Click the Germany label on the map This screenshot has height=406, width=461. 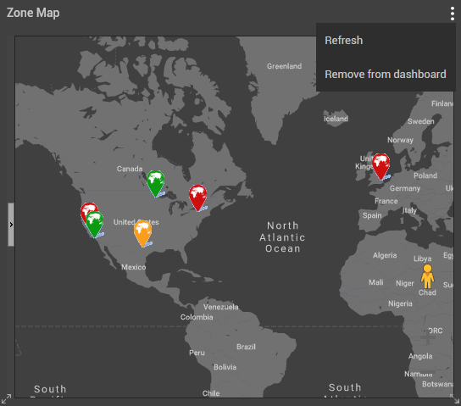coord(405,188)
